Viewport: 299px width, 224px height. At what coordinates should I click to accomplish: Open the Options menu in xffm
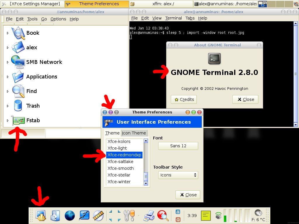point(58,19)
